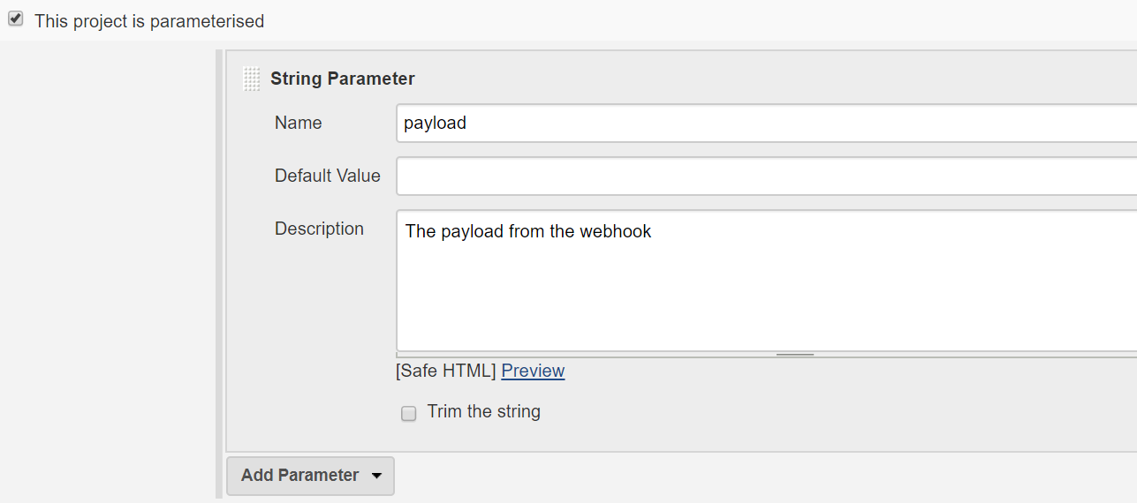
Task: Enable the 'Trim the string' checkbox
Action: 408,413
